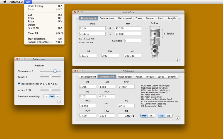Click the HGB field showing 3.268
The image size is (223, 139).
(x=107, y=87)
